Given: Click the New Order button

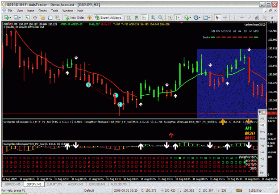Looking at the screenshot, I should click(x=75, y=17).
